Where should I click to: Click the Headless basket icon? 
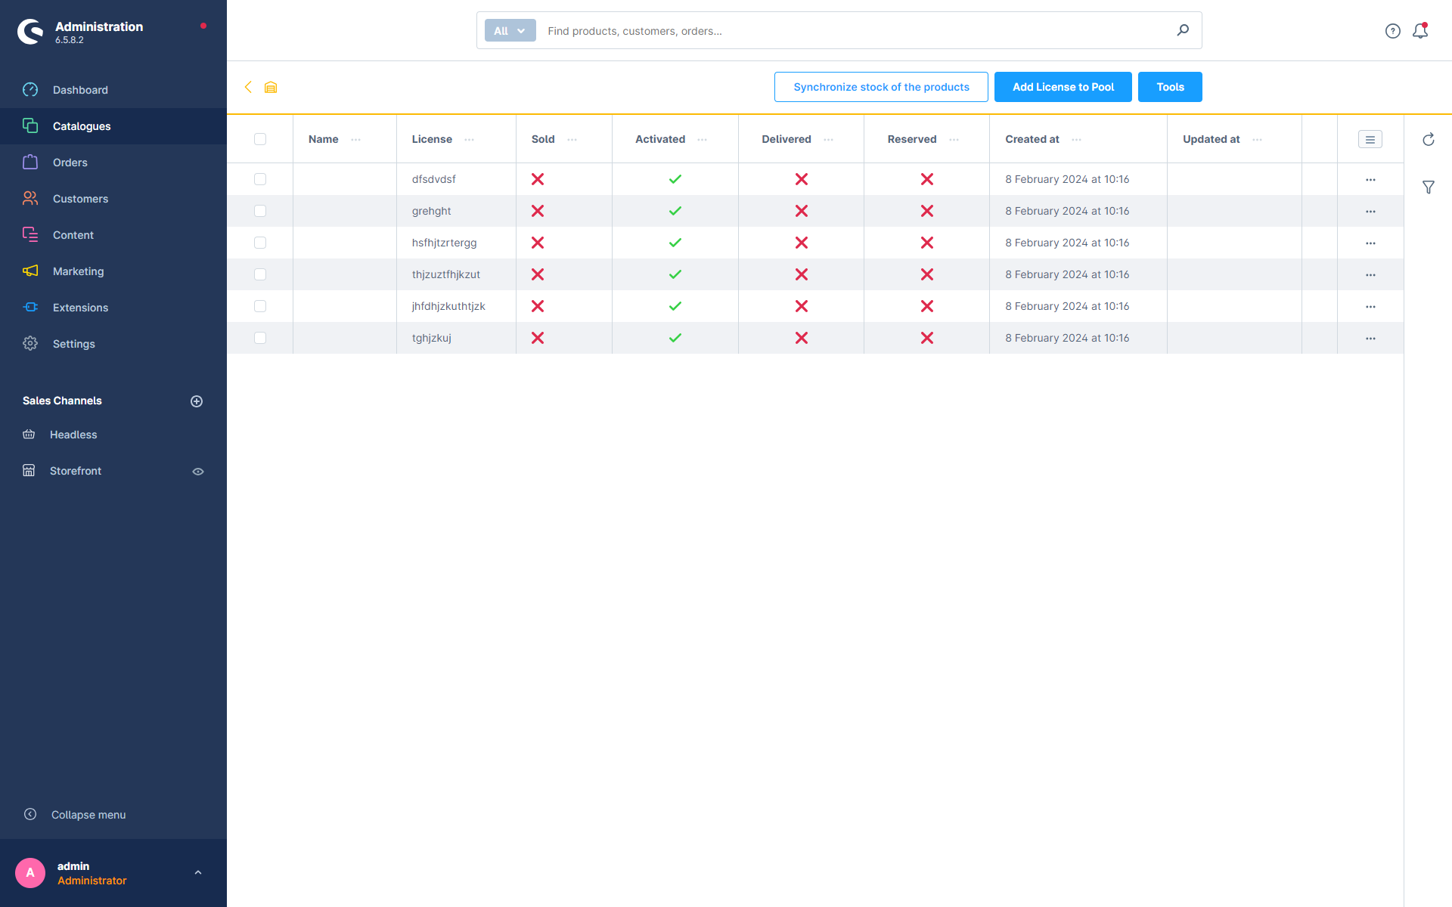tap(29, 435)
